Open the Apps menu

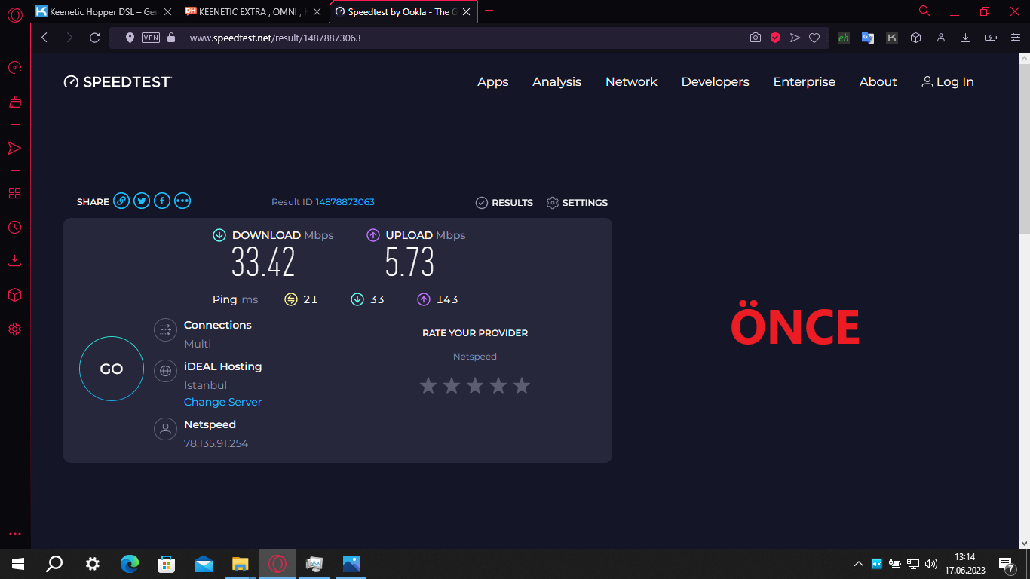coord(493,81)
